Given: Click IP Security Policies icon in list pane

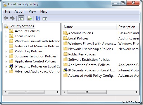Looking at the screenshot, I should pyautogui.click(x=65, y=70).
